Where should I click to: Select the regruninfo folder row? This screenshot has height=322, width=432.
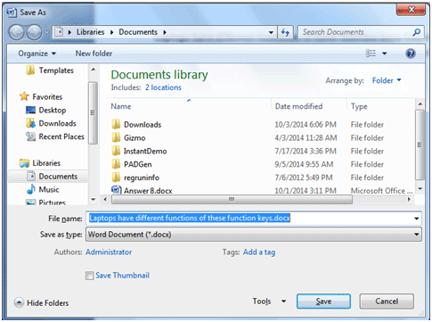click(142, 178)
